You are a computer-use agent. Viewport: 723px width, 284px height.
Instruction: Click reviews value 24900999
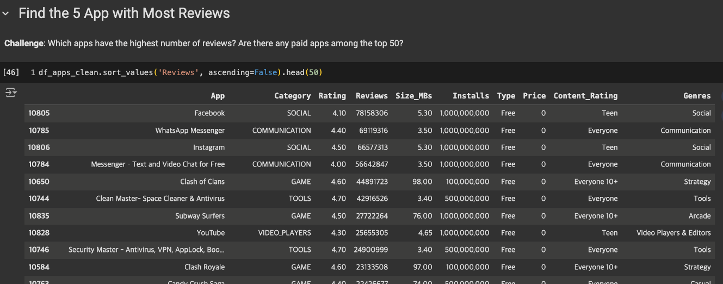click(x=371, y=250)
